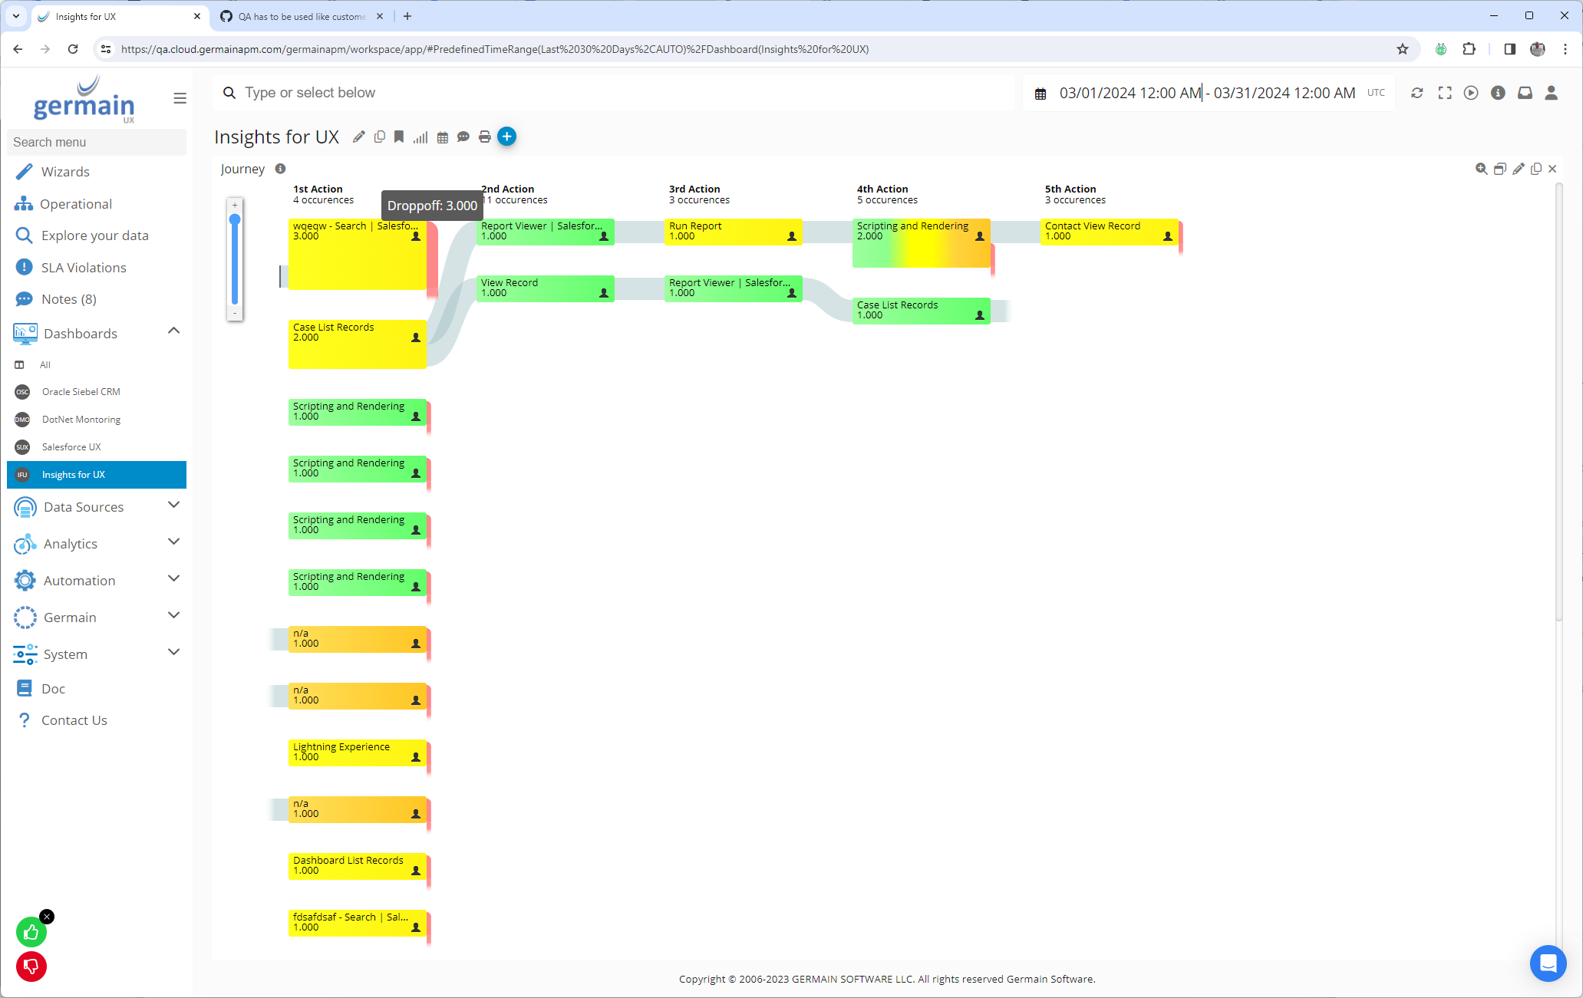Open the inbox tray icon in the top bar

pos(1525,93)
